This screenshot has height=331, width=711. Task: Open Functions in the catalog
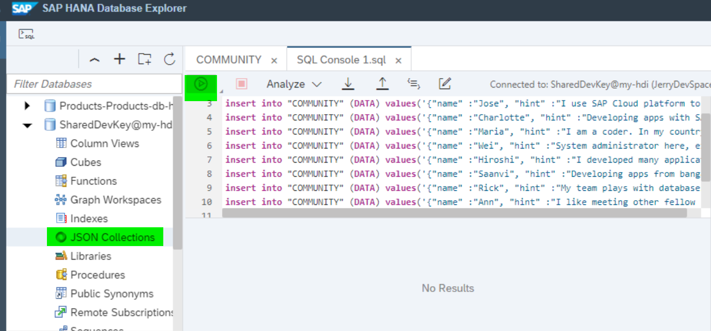click(94, 181)
